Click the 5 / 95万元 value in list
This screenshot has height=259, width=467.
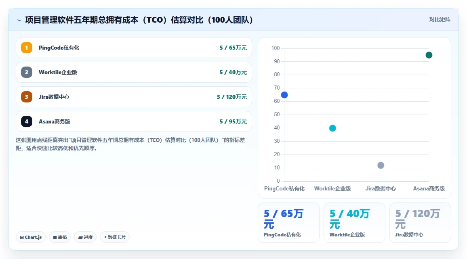[233, 121]
